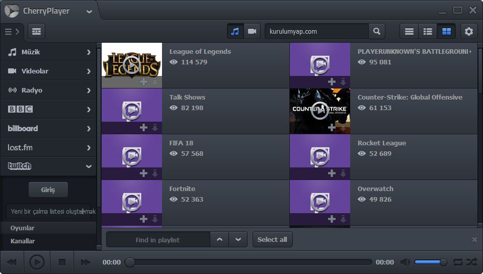Click the previous track button
Viewport: 483px width, 274px height.
click(x=12, y=262)
